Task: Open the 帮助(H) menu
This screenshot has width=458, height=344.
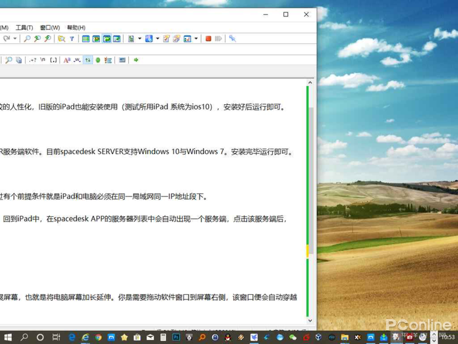Action: tap(76, 28)
